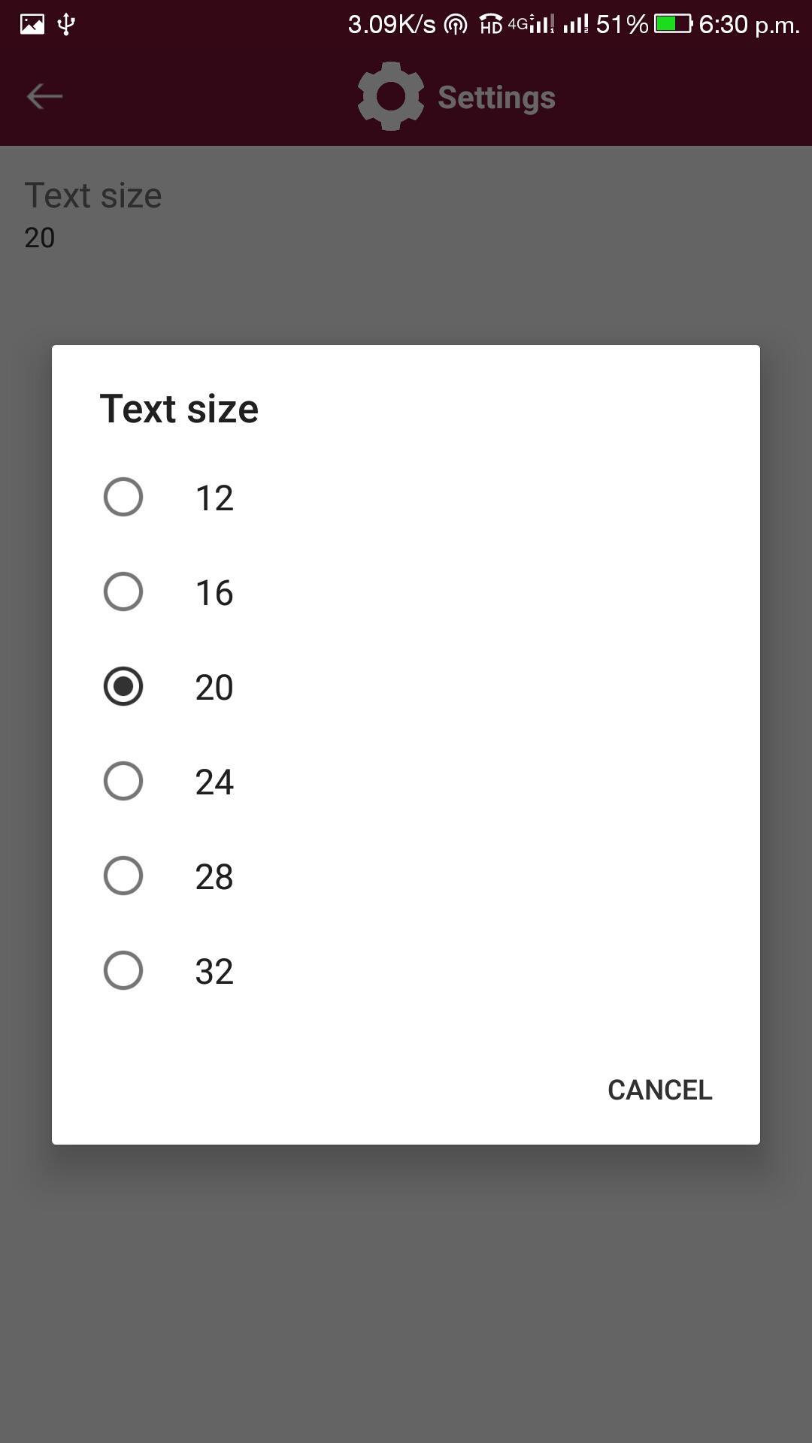
Task: Select the 12 radio button
Action: click(x=123, y=497)
